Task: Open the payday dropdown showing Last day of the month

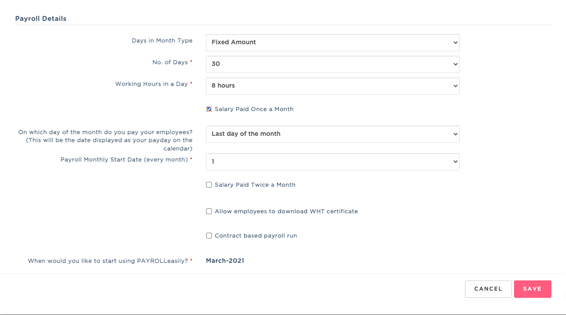Action: click(332, 134)
